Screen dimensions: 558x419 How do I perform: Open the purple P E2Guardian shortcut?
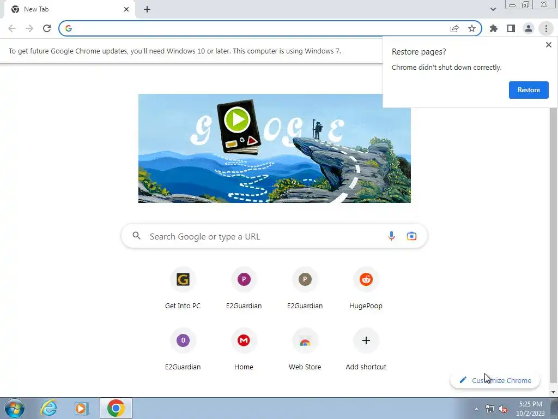pos(244,289)
